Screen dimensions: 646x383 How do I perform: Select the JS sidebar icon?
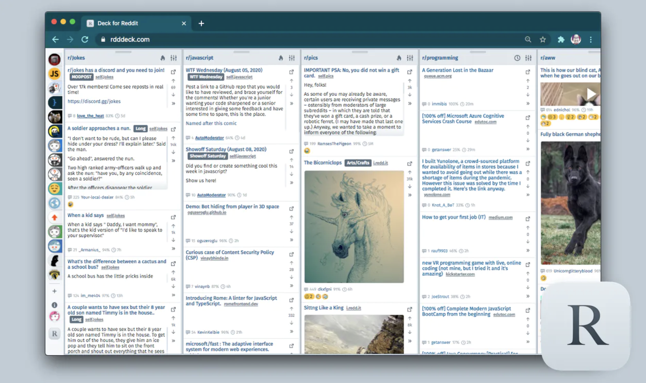54,74
